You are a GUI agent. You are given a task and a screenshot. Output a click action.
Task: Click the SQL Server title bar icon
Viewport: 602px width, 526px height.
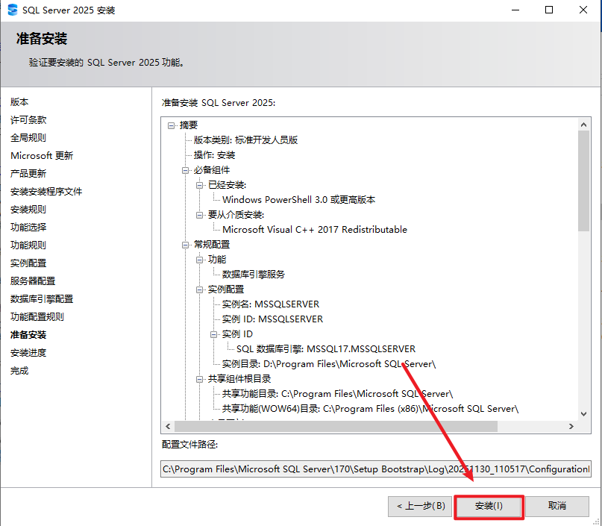(x=12, y=10)
